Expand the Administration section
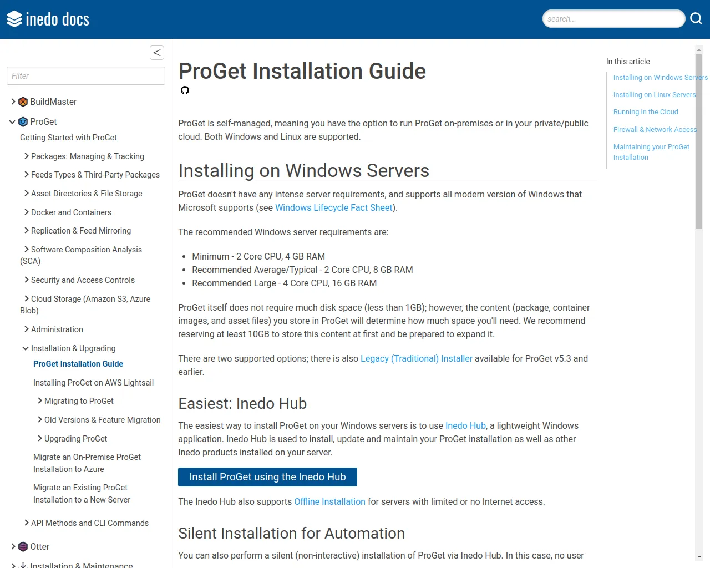Viewport: 710px width, 568px height. coord(27,329)
